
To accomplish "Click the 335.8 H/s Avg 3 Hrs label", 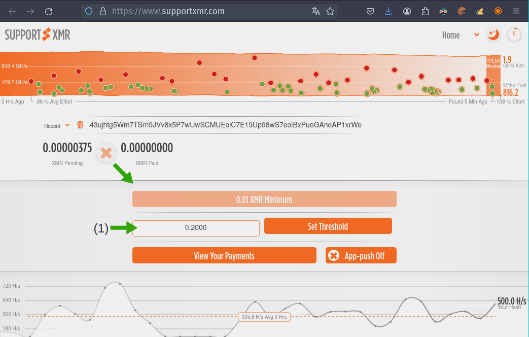I will click(264, 317).
